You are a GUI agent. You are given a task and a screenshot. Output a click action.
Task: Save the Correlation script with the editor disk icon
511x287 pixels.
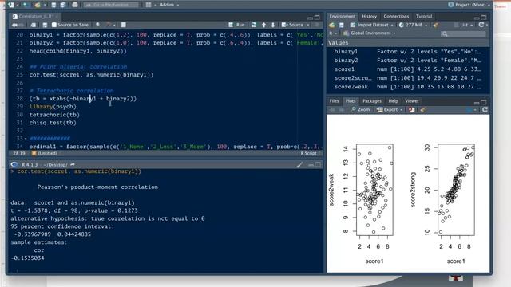45,25
